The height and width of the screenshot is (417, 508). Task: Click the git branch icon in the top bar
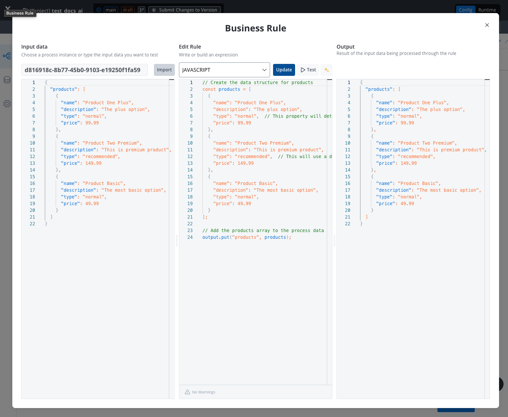click(142, 10)
